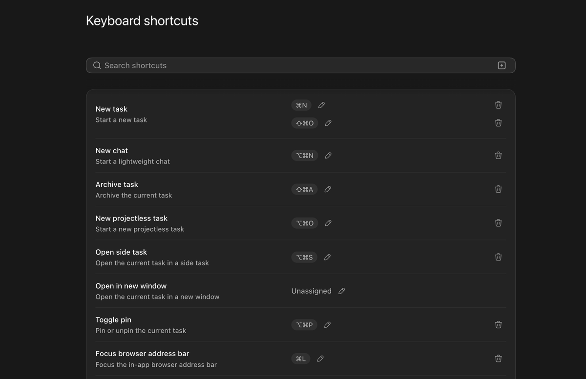Image resolution: width=586 pixels, height=379 pixels.
Task: Click the ⌥⌘O key badge
Action: 305,223
